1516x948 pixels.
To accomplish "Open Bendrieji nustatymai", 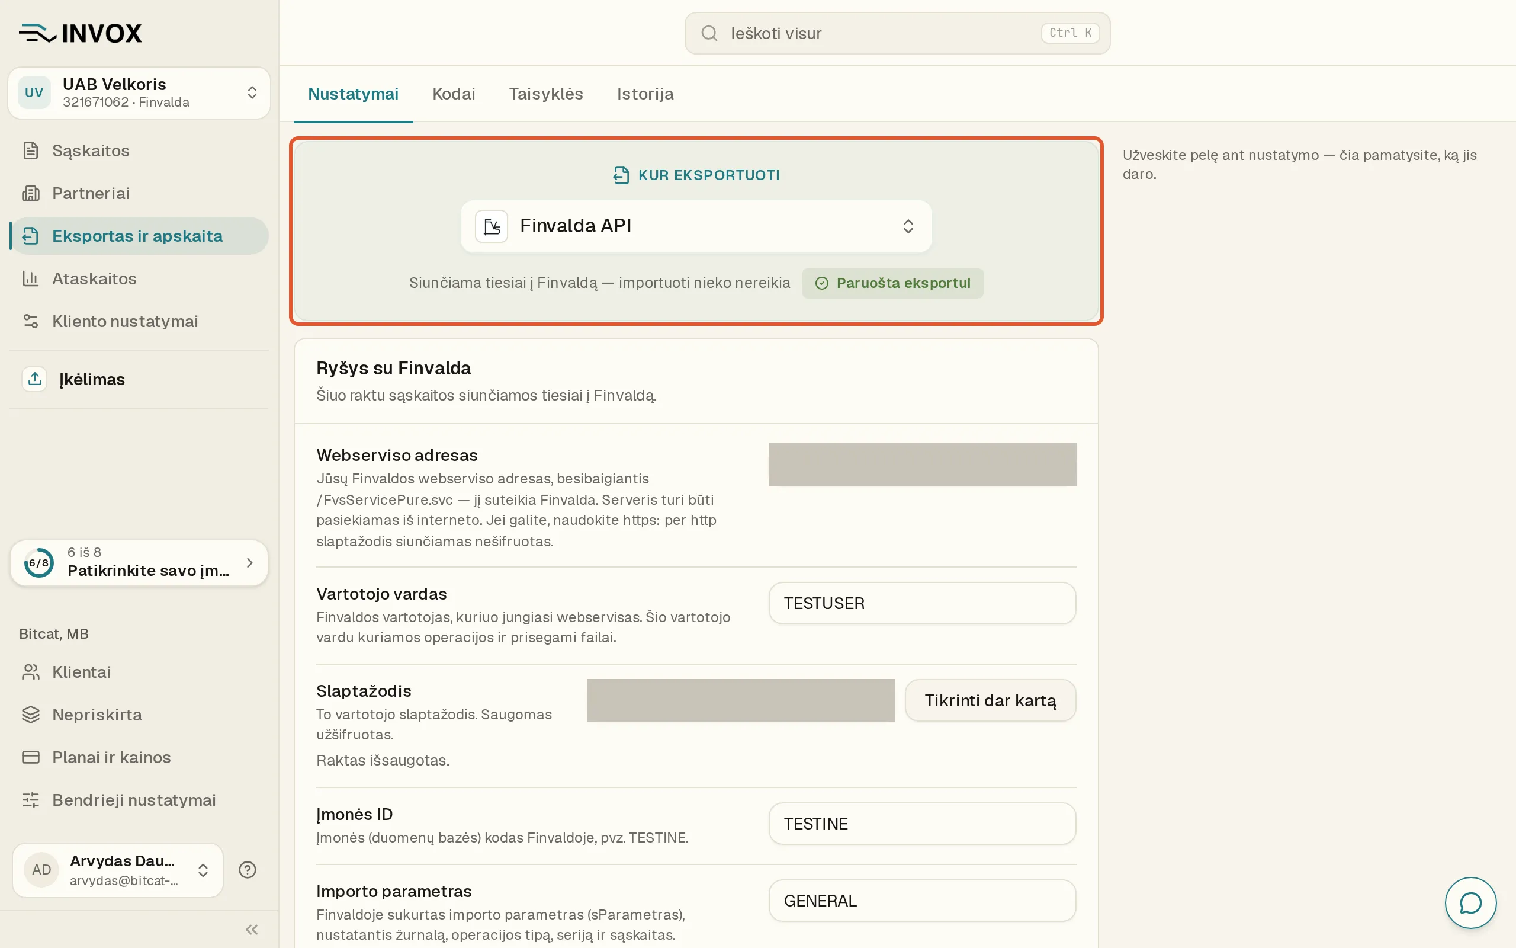I will 139,800.
